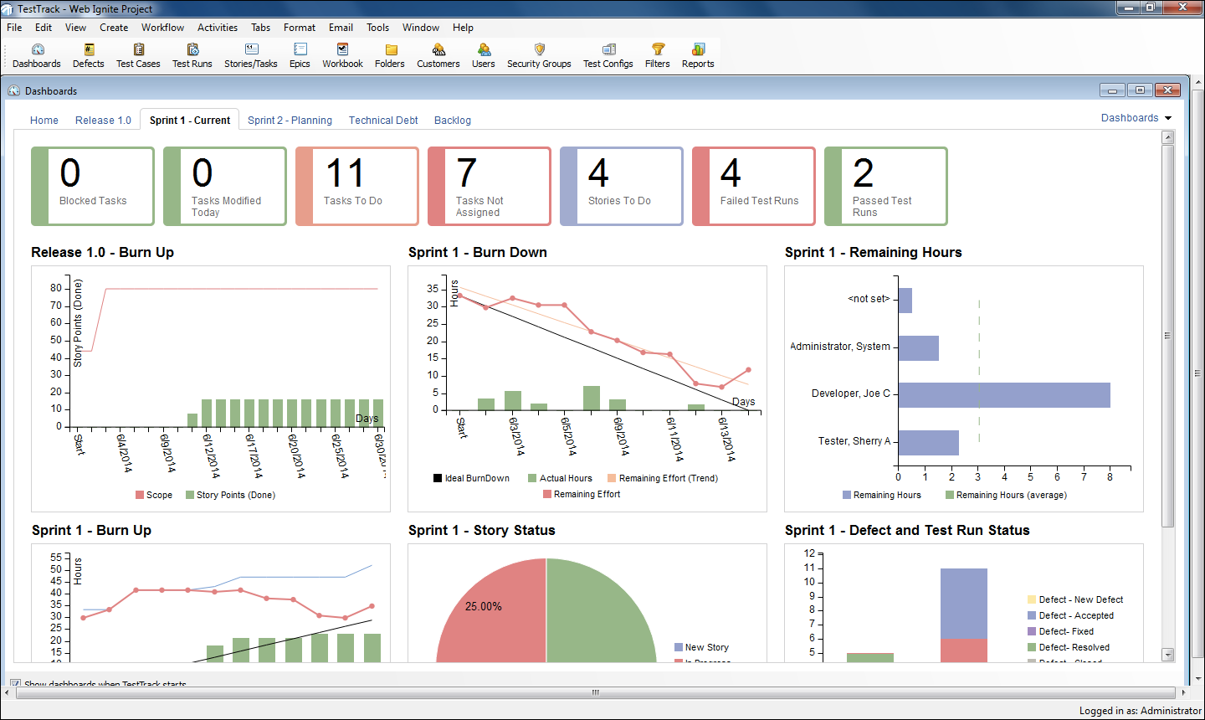This screenshot has width=1205, height=720.
Task: Open Dashboards from the toolbar
Action: click(37, 56)
